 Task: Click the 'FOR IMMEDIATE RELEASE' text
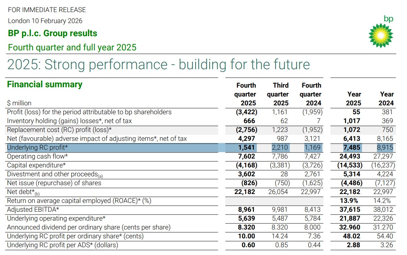47,10
